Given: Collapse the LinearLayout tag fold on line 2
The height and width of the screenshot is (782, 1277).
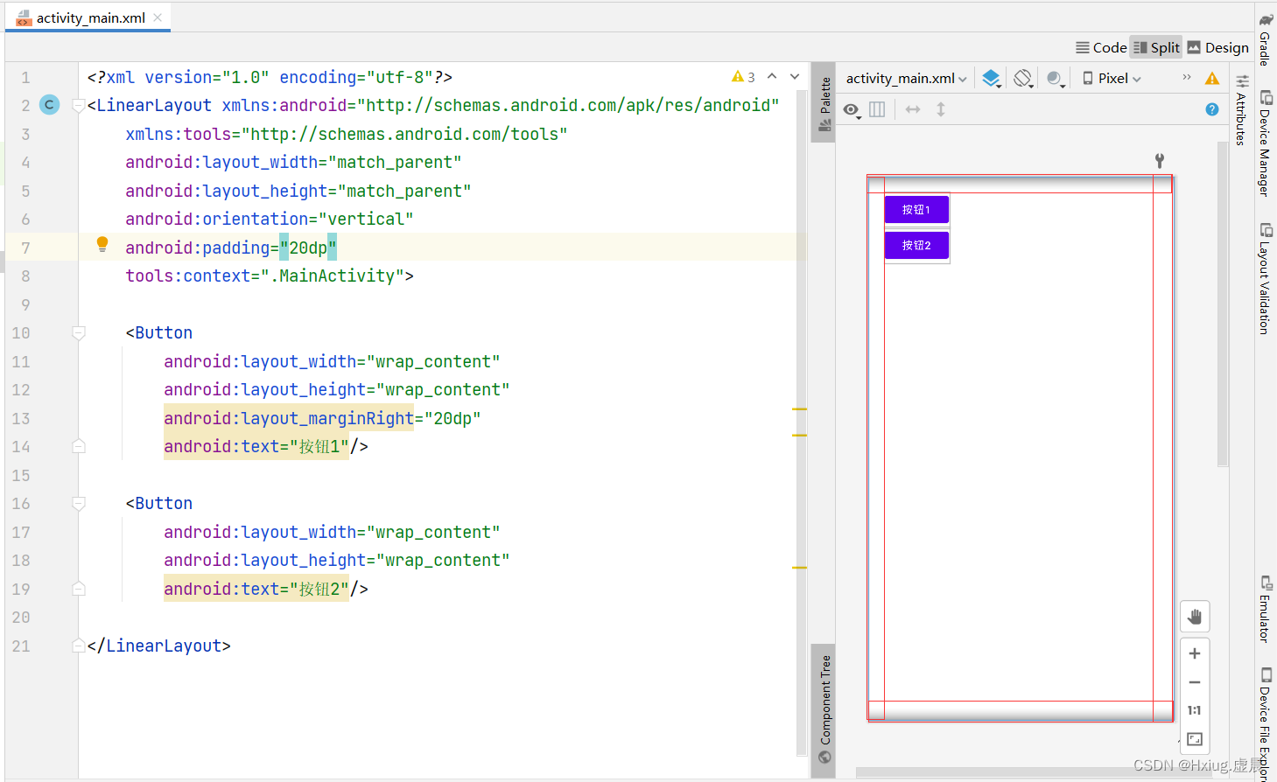Looking at the screenshot, I should (x=78, y=106).
